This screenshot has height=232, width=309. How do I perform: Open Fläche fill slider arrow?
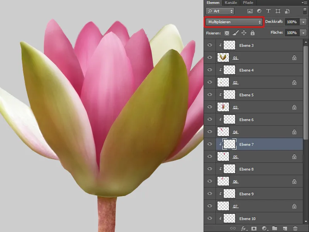point(303,32)
